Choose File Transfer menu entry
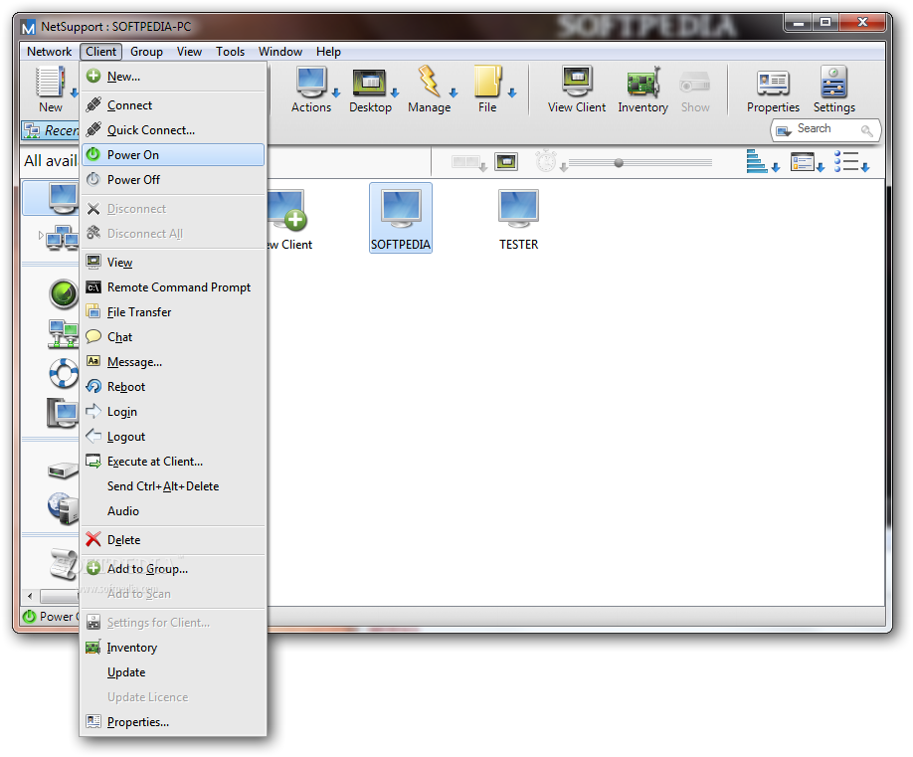The height and width of the screenshot is (757, 913). [x=173, y=312]
